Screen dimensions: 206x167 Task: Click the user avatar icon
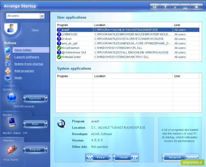click(x=11, y=28)
